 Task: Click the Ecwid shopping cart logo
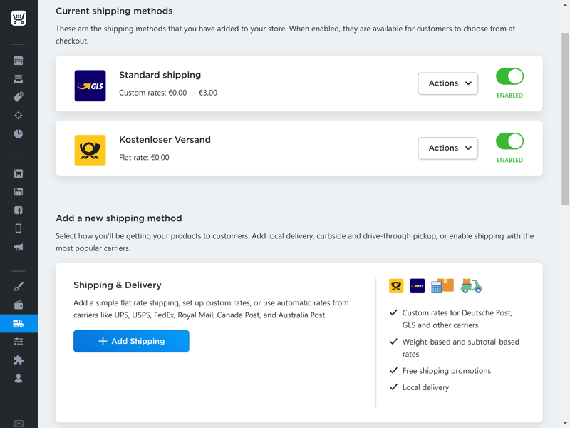coord(19,19)
